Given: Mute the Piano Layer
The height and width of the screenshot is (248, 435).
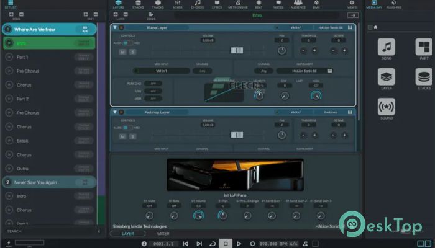Looking at the screenshot, I should [122, 51].
